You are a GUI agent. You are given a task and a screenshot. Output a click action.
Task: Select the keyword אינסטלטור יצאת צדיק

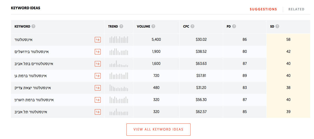pyautogui.click(x=33, y=88)
